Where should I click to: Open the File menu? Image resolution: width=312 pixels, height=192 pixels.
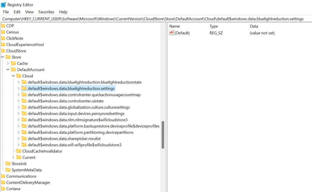[6, 12]
